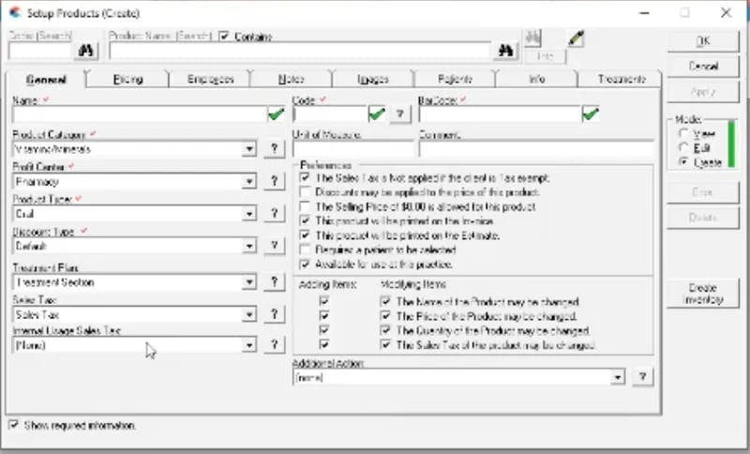Image resolution: width=750 pixels, height=454 pixels.
Task: Toggle Sales Tax not applied if tax exempt
Action: pyautogui.click(x=305, y=178)
